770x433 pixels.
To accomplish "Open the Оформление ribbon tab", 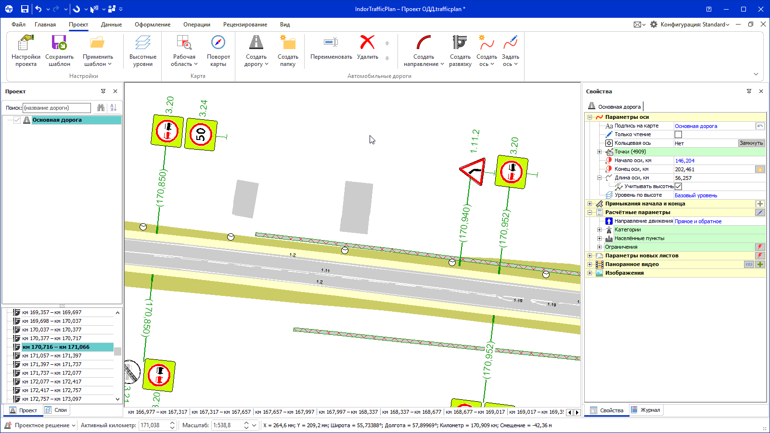I will coord(153,25).
